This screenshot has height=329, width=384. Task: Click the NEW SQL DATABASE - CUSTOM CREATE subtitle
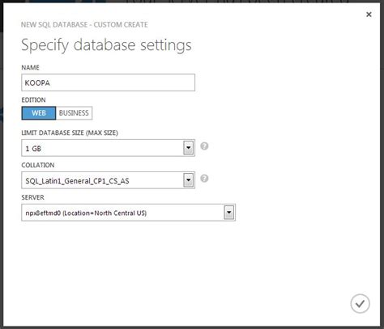(84, 25)
